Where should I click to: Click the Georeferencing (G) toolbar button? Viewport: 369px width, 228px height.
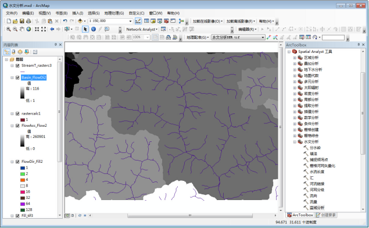tap(198, 37)
